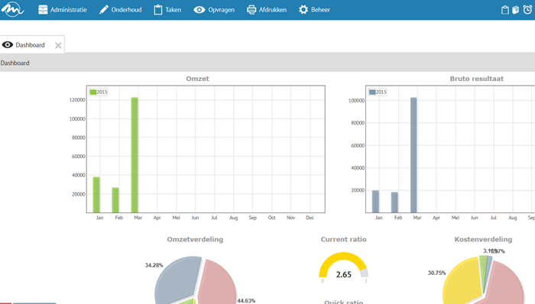Click the Dec month label in Omzet
Viewport: 535px width, 304px height.
click(x=310, y=218)
